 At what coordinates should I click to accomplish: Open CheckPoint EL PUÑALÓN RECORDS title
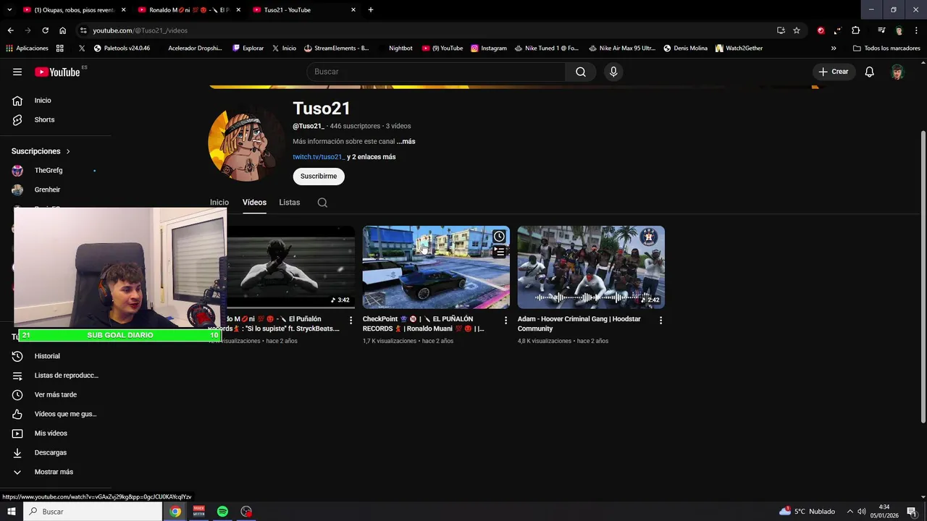424,323
